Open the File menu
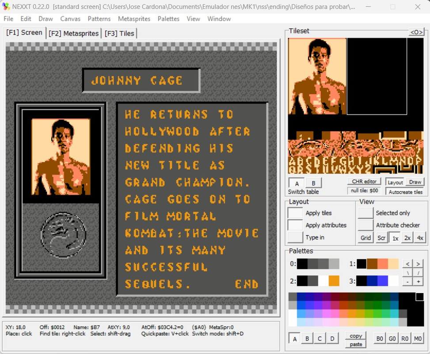The image size is (430, 354). pyautogui.click(x=8, y=19)
